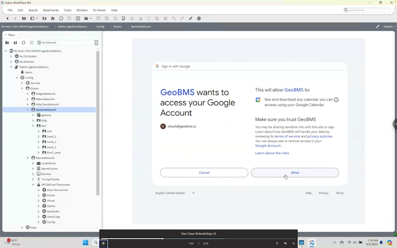397x248 pixels.
Task: Click the Cancel button
Action: pyautogui.click(x=204, y=173)
